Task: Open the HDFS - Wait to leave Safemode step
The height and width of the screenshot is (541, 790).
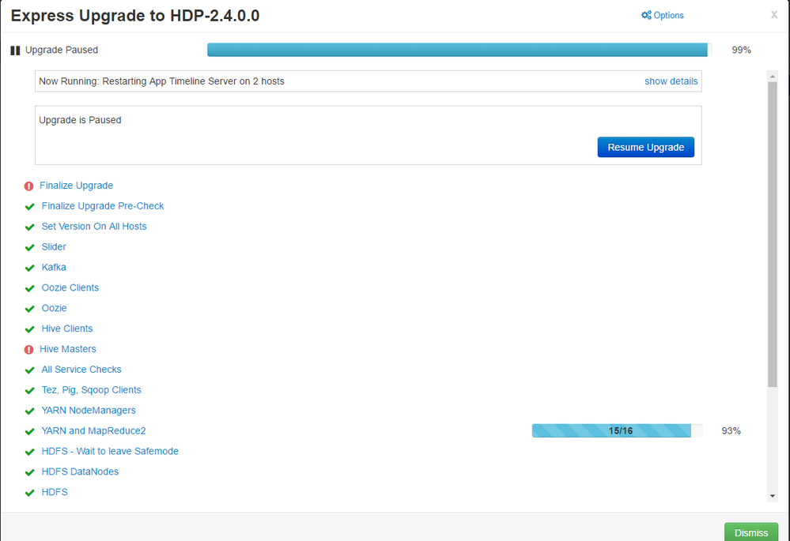Action: point(110,451)
